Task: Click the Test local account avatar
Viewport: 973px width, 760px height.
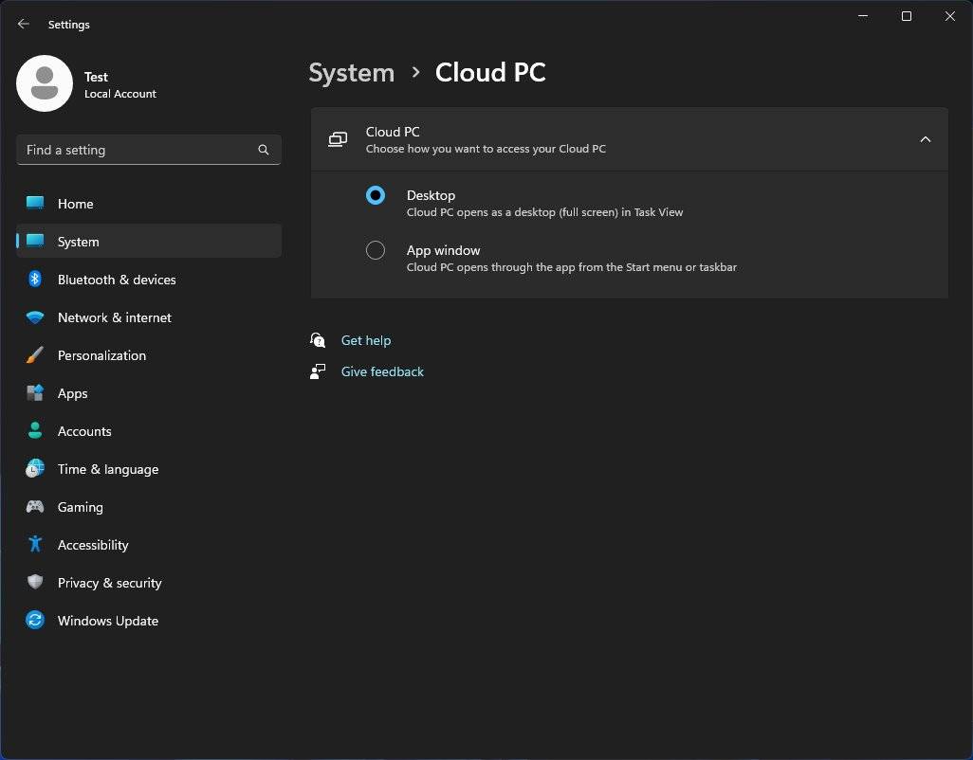Action: point(45,83)
